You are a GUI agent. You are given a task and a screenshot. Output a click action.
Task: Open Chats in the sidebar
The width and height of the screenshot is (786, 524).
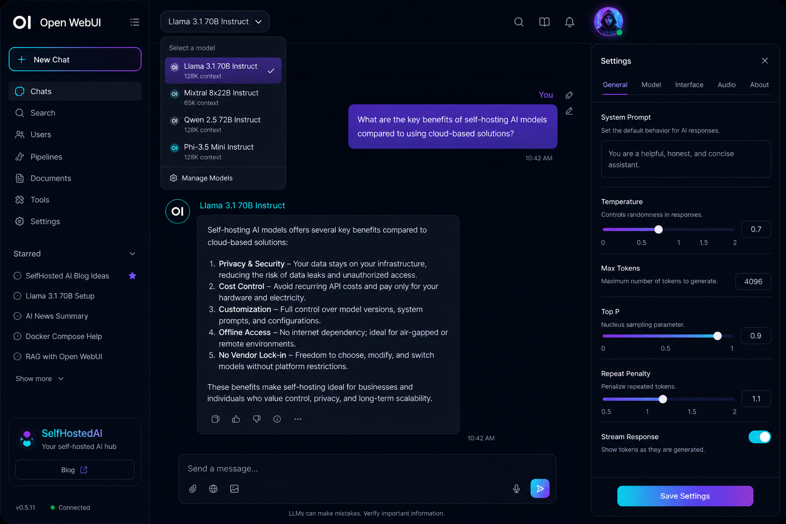click(75, 91)
